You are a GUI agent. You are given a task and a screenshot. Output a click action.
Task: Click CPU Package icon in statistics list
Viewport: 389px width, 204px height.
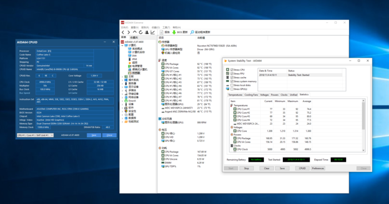(x=235, y=139)
